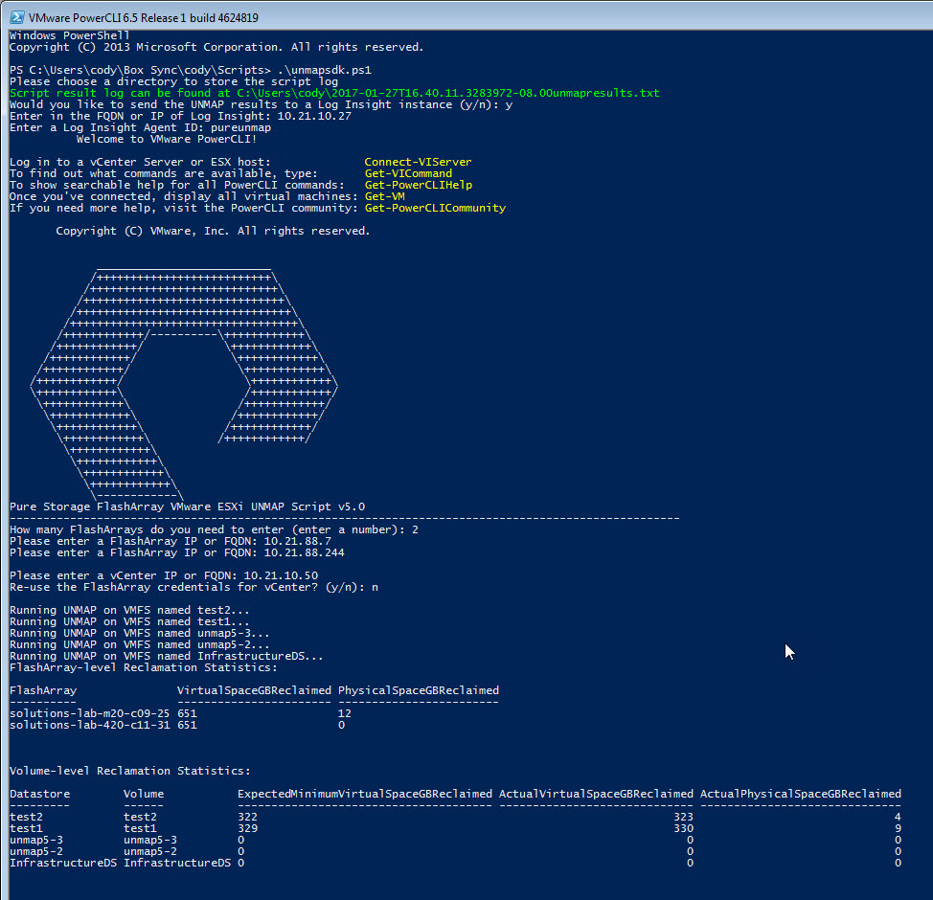933x900 pixels.
Task: Click the 'Get-VICommand' command text
Action: click(x=408, y=173)
